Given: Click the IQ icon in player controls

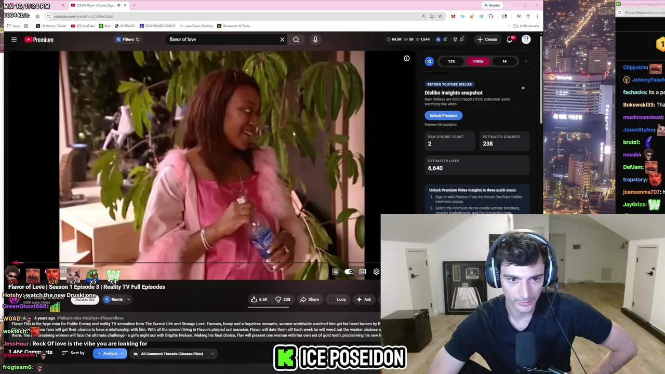Looking at the screenshot, I should (x=335, y=272).
